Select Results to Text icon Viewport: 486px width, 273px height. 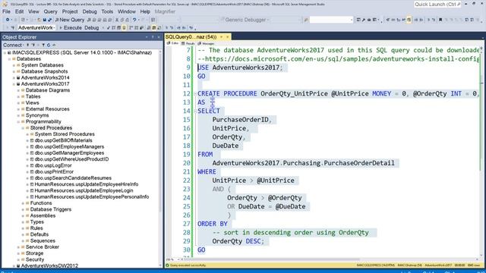click(149, 28)
